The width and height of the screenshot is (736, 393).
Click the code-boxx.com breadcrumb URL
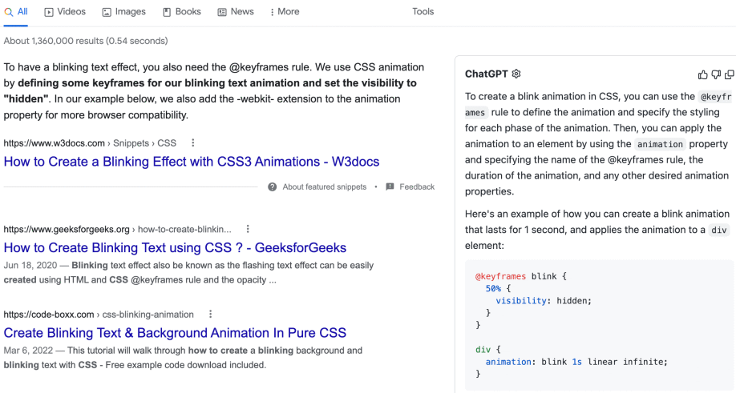point(49,315)
